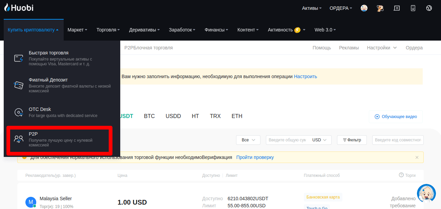The image size is (441, 209).
Task: Follow the Пройти проверку link
Action: tap(255, 157)
